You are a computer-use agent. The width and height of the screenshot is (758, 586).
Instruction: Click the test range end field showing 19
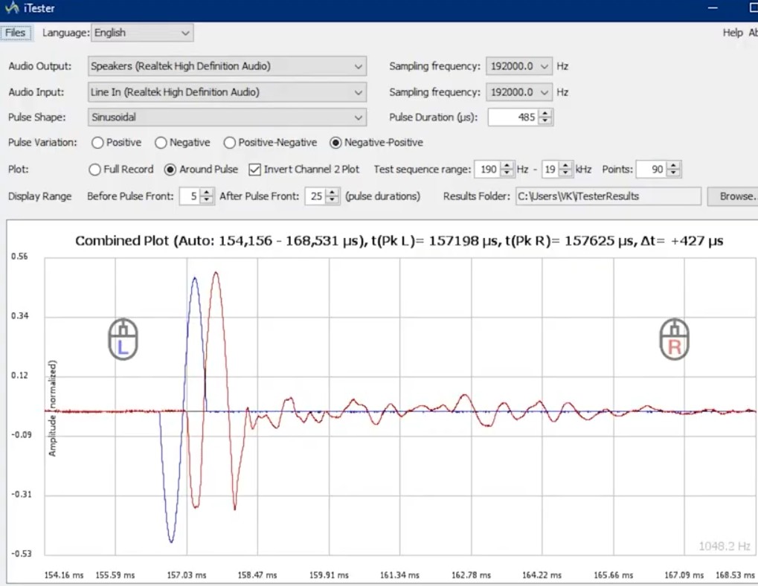tap(550, 170)
